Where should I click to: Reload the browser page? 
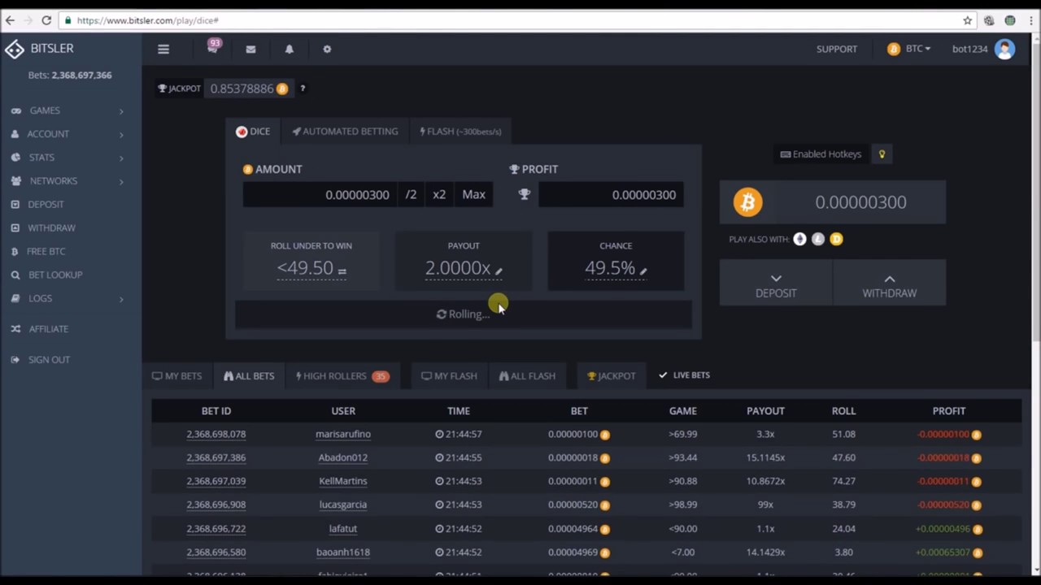point(46,20)
